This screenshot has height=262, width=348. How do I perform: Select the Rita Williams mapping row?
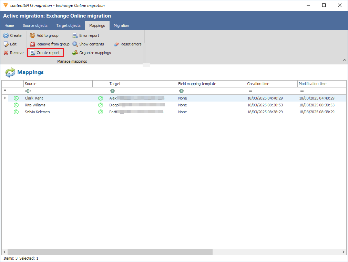click(x=35, y=105)
